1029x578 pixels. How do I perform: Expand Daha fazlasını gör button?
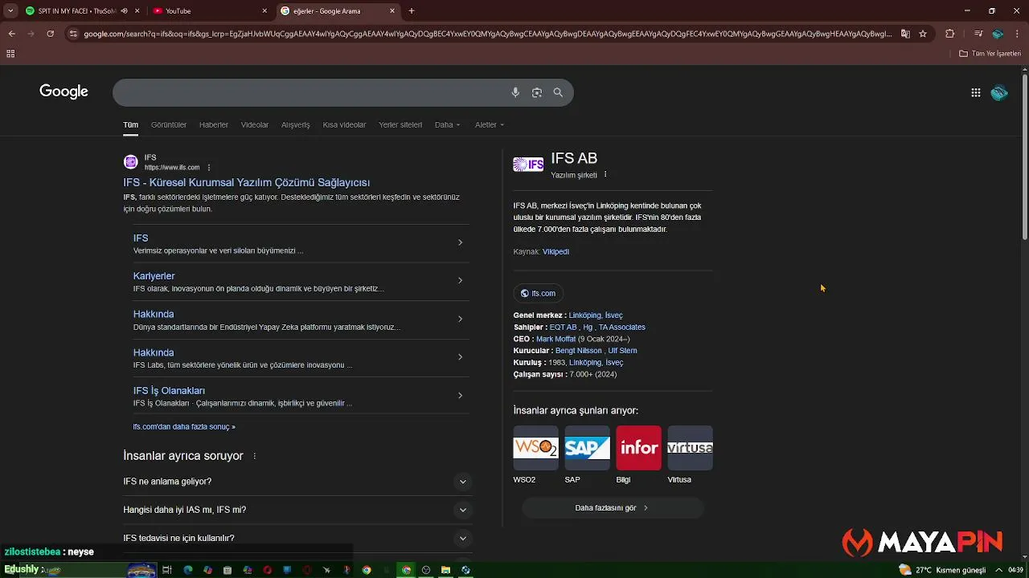point(612,507)
